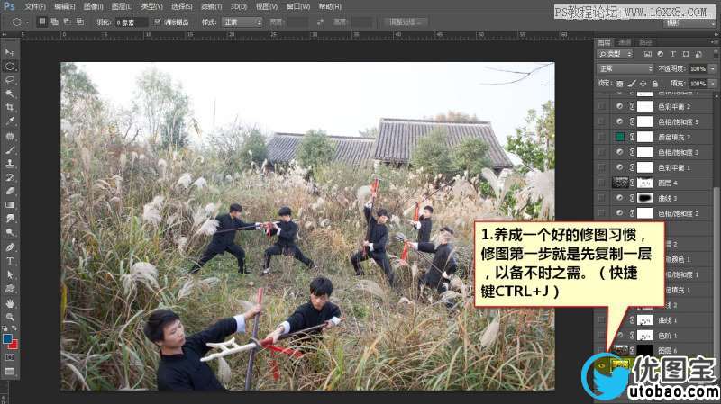Click New Selection mode icon
721x404 pixels.
click(41, 22)
